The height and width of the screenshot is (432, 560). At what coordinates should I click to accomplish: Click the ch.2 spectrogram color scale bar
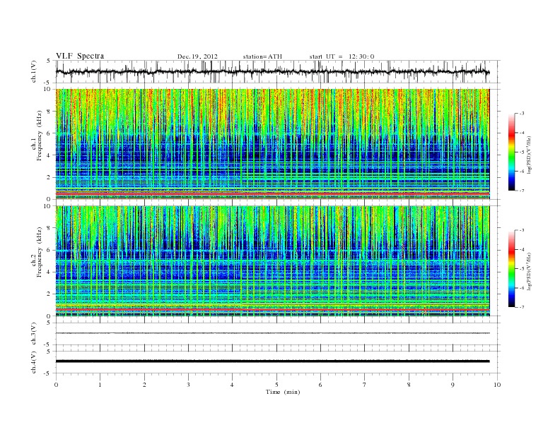click(x=511, y=269)
